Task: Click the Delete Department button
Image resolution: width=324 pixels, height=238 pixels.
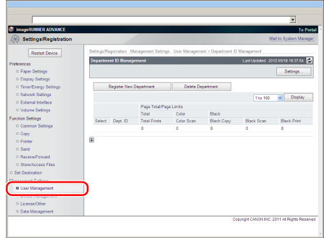Action: pos(201,87)
